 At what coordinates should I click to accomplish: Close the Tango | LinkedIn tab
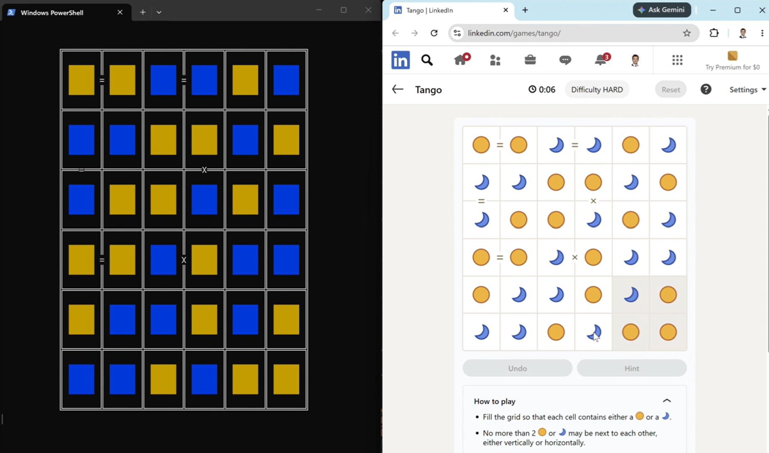[506, 10]
